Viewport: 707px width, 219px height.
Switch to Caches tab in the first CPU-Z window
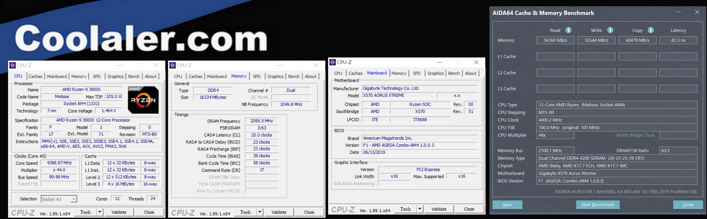point(35,76)
